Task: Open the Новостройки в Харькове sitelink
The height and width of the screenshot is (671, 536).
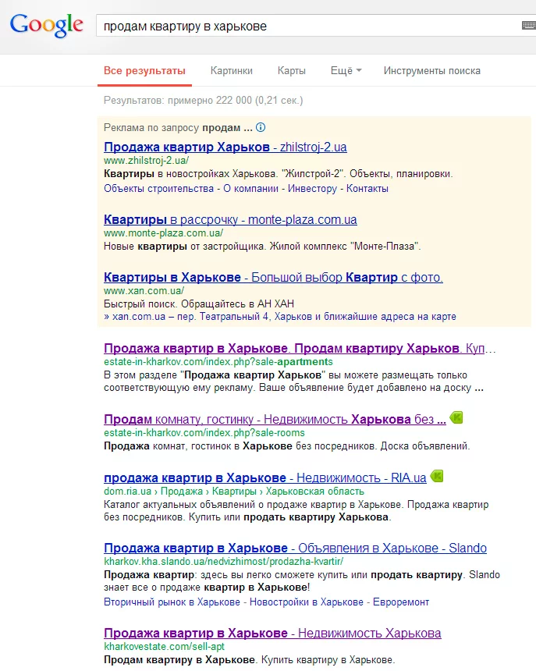Action: pos(307,602)
